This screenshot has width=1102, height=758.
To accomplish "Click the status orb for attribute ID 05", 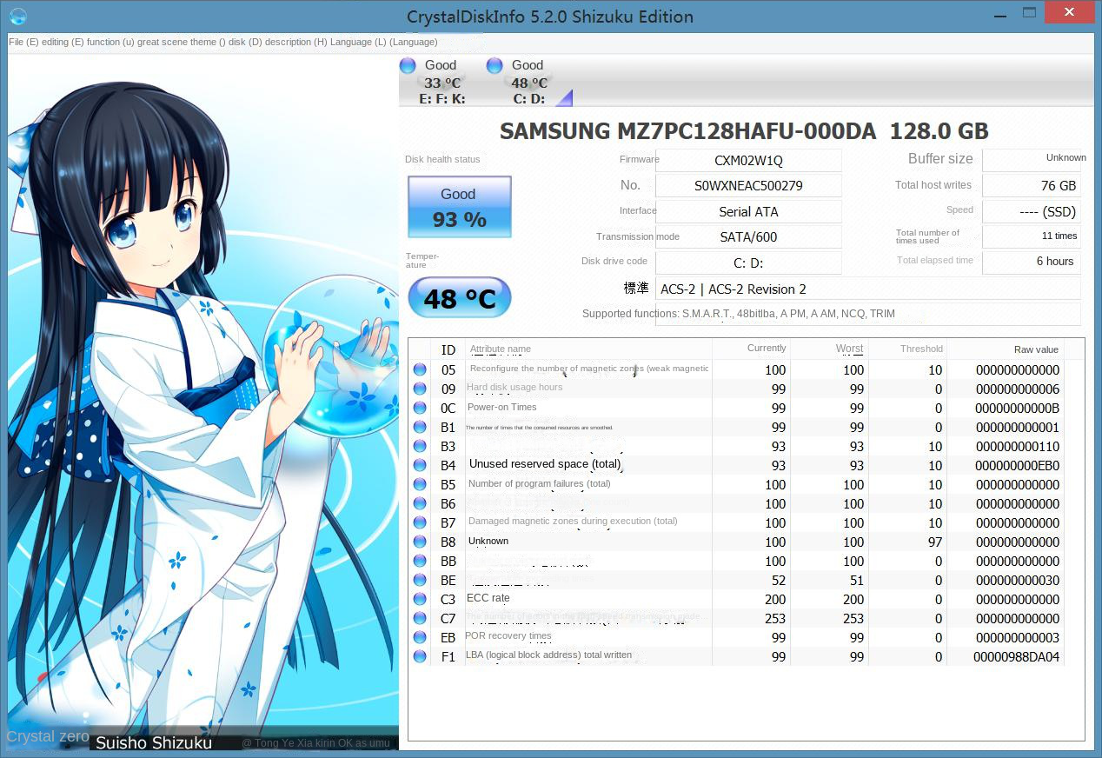I will 420,370.
